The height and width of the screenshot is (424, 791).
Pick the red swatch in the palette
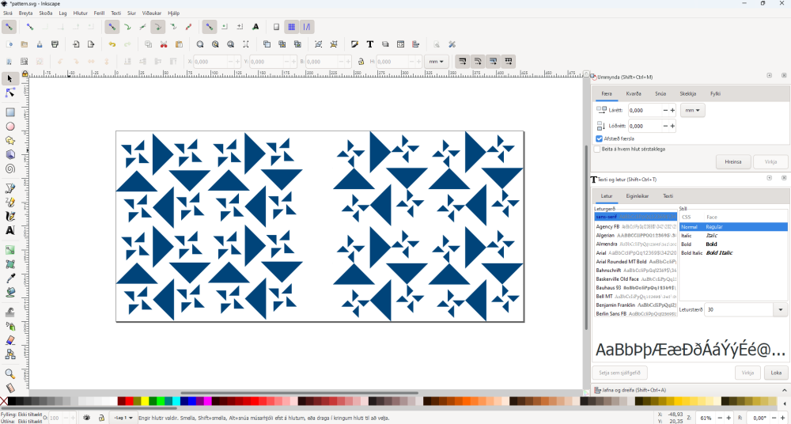coord(129,401)
